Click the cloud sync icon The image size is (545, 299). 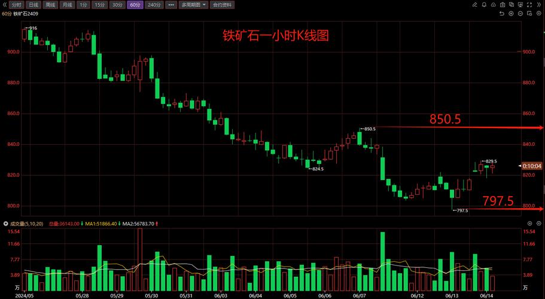pyautogui.click(x=493, y=5)
